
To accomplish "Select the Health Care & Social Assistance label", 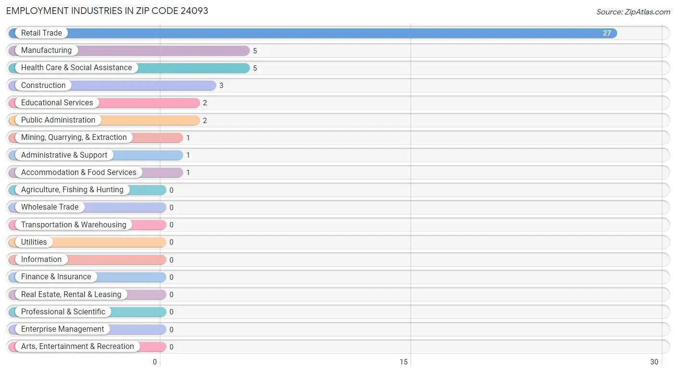I will click(x=76, y=68).
